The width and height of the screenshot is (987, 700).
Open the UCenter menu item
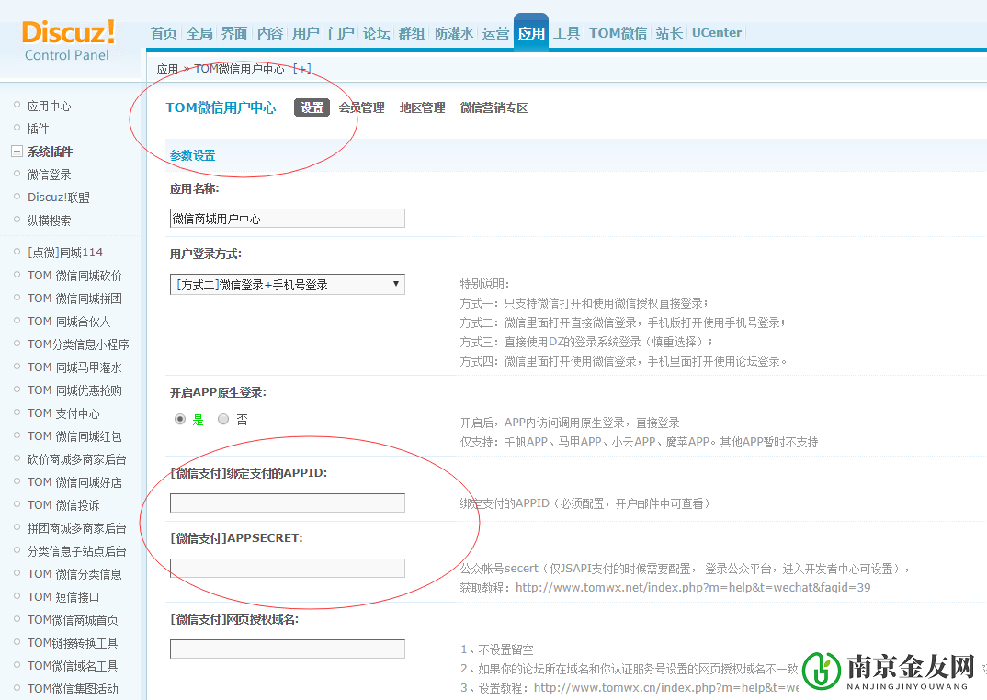tap(716, 32)
